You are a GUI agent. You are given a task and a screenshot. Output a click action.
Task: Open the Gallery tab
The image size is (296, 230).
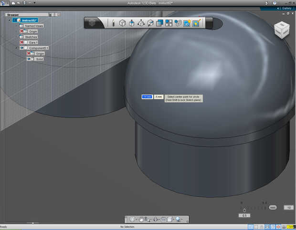tap(287, 9)
